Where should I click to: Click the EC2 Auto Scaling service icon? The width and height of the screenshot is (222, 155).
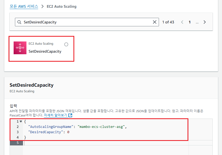tap(20, 48)
